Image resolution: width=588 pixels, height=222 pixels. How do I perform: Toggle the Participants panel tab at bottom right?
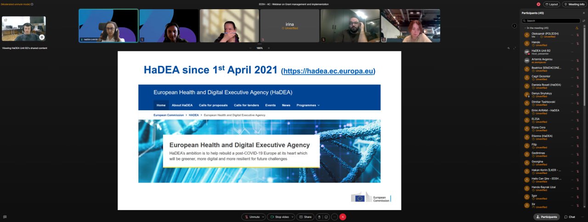(547, 217)
